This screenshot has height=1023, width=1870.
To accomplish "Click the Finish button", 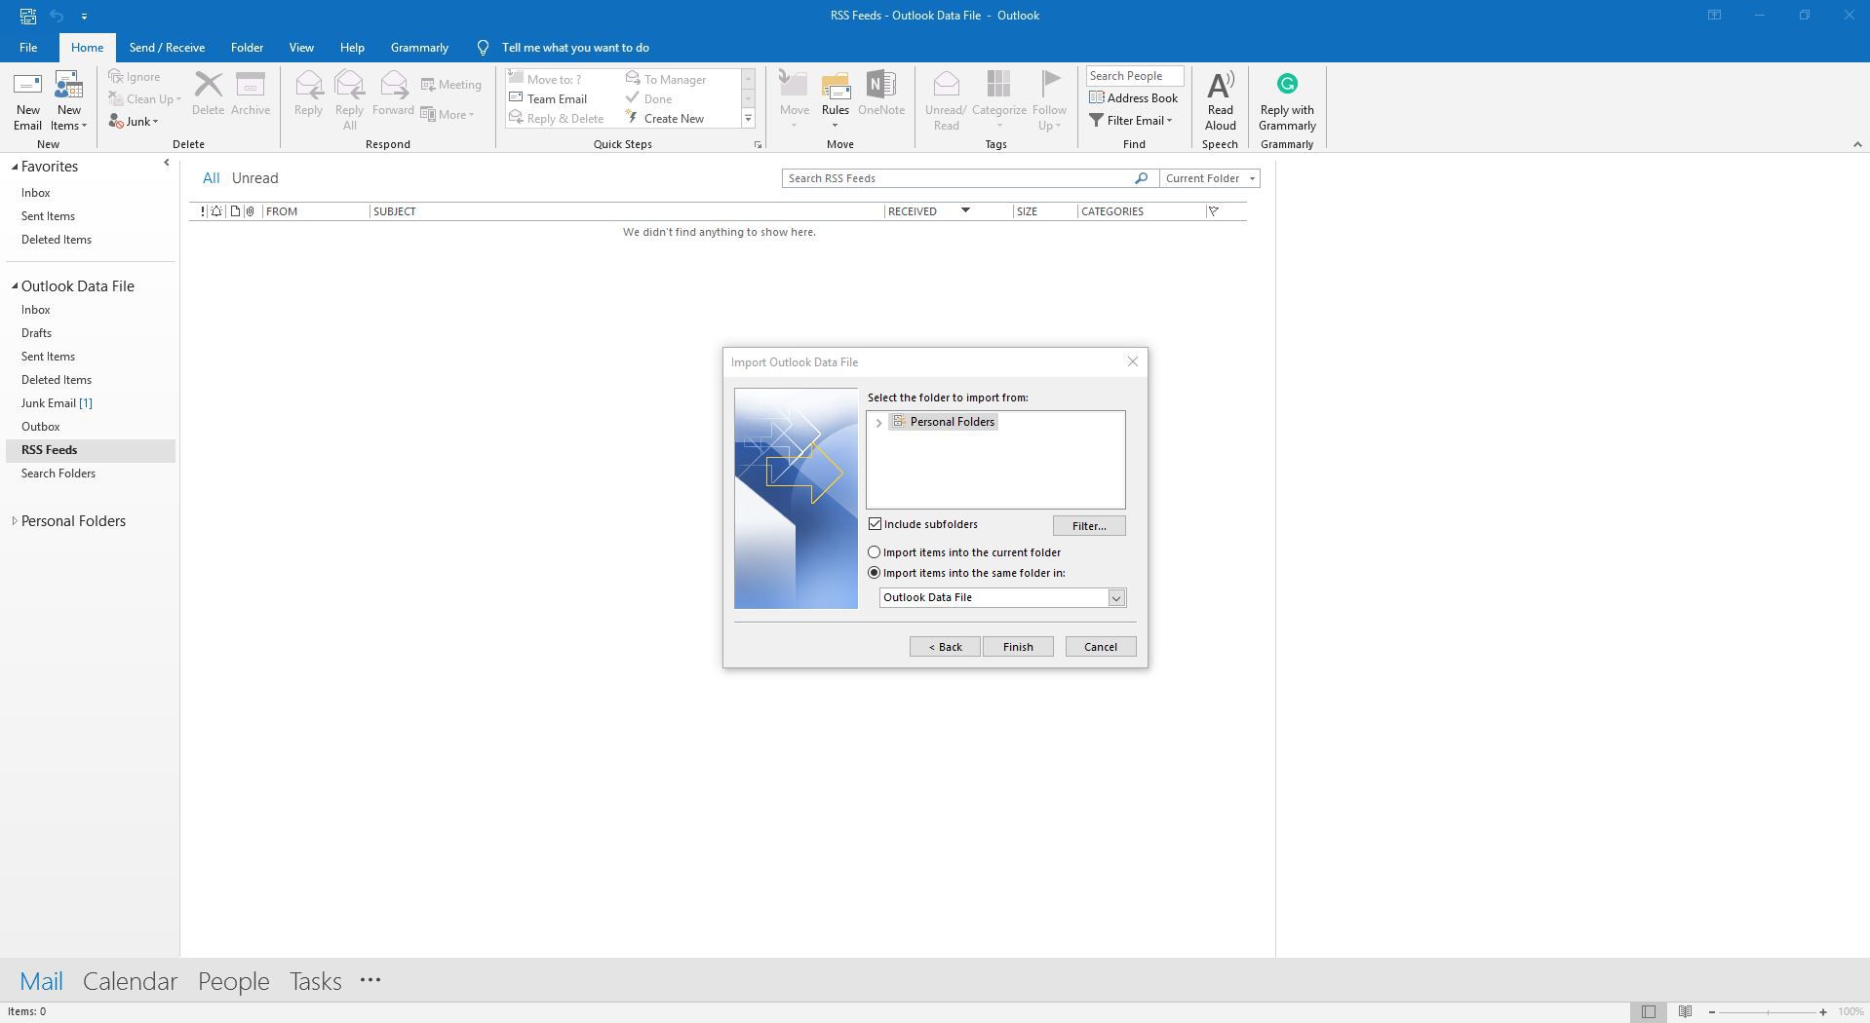I will (x=1018, y=647).
